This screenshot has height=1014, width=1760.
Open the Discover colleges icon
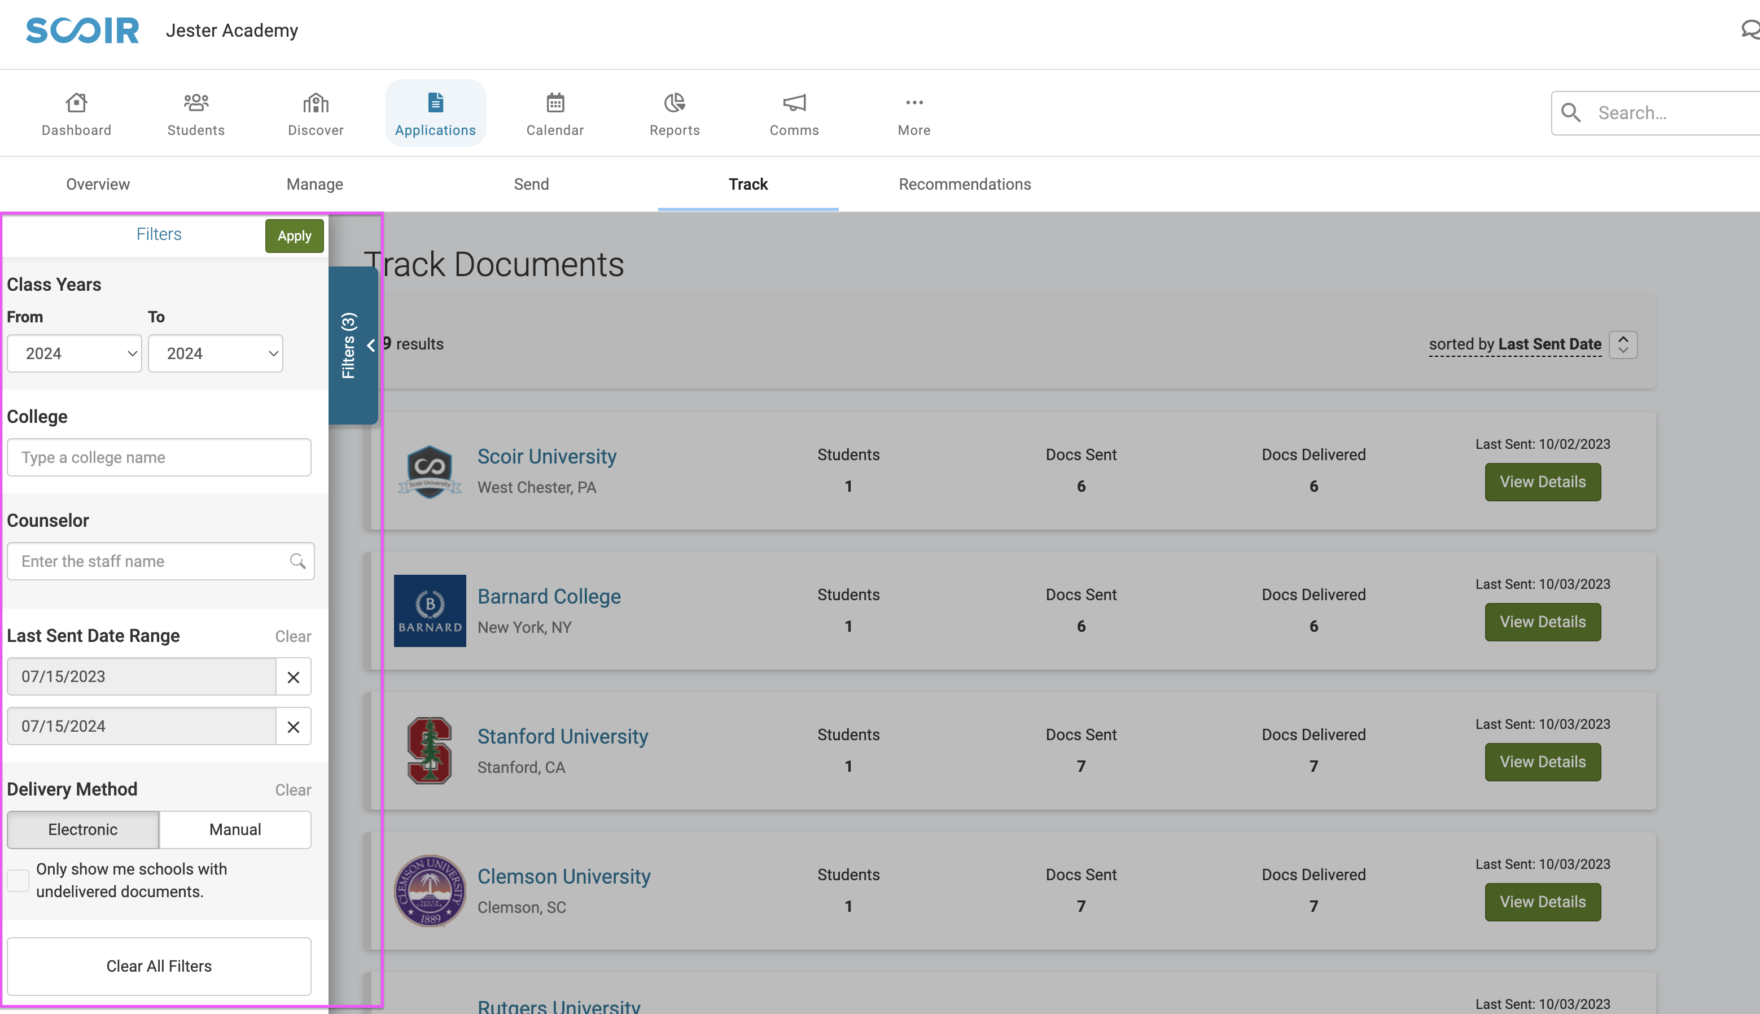coord(316,103)
